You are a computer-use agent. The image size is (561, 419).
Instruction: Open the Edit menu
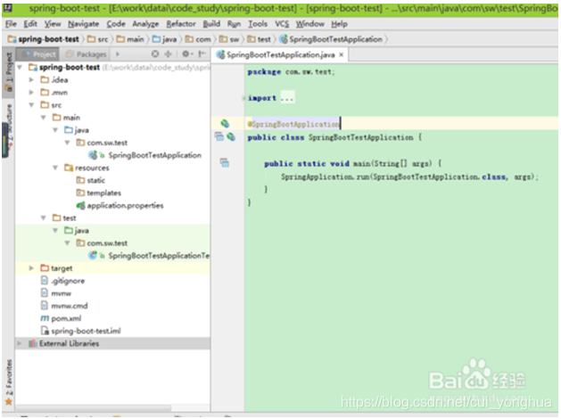[x=30, y=24]
